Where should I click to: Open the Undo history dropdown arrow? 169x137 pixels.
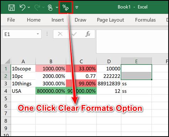[29, 8]
